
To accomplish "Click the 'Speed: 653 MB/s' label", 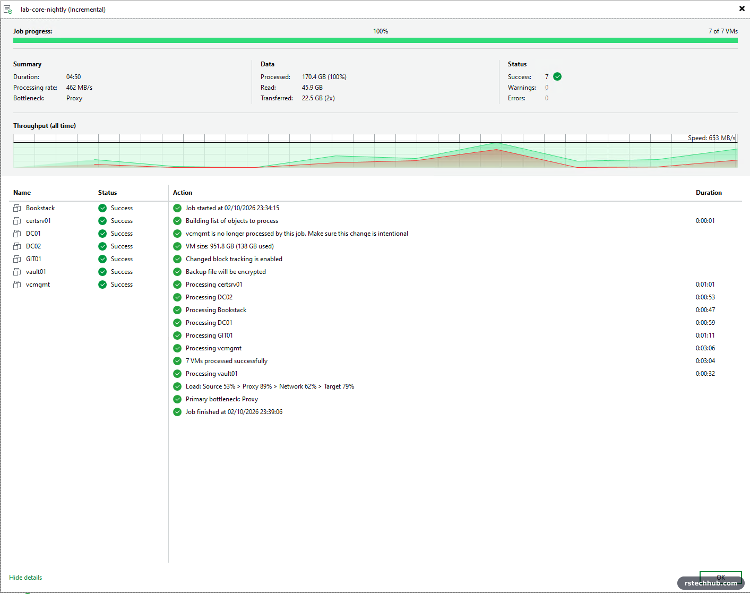I will click(x=712, y=138).
